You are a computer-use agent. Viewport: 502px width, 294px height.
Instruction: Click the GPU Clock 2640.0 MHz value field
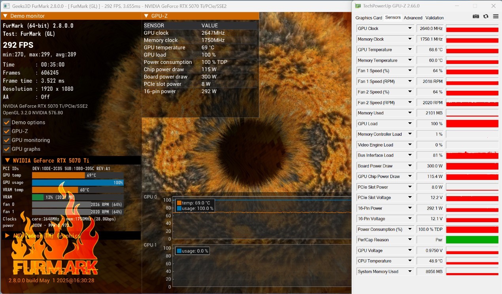tap(430, 28)
